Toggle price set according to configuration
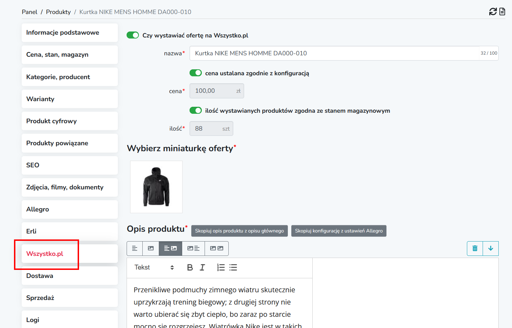Screen dimensions: 512x328 coord(196,73)
